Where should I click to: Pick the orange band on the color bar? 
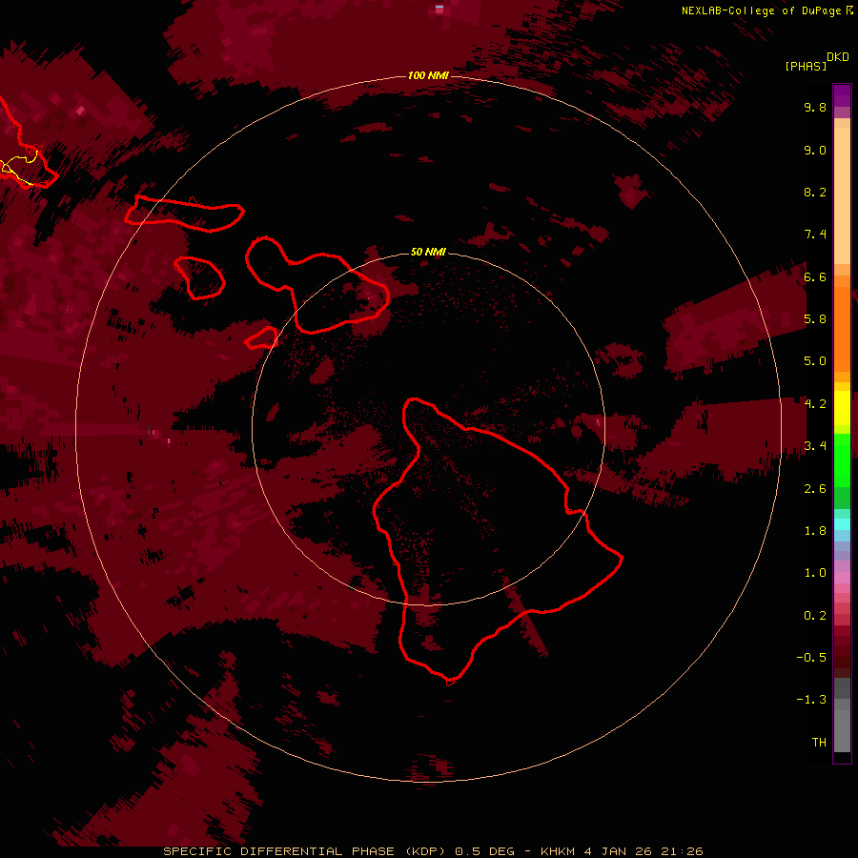842,330
